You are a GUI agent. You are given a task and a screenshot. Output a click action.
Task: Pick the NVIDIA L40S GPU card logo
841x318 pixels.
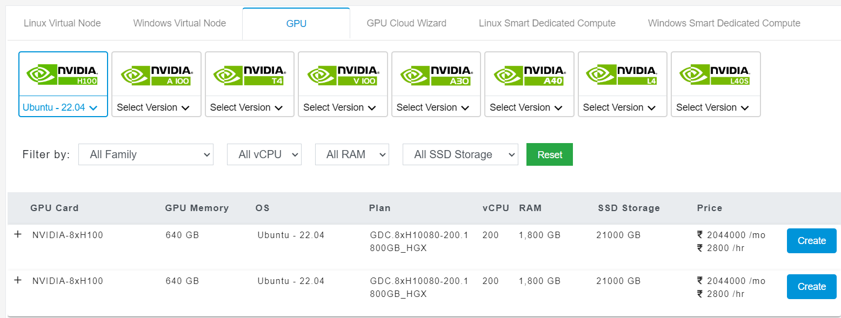(x=716, y=75)
